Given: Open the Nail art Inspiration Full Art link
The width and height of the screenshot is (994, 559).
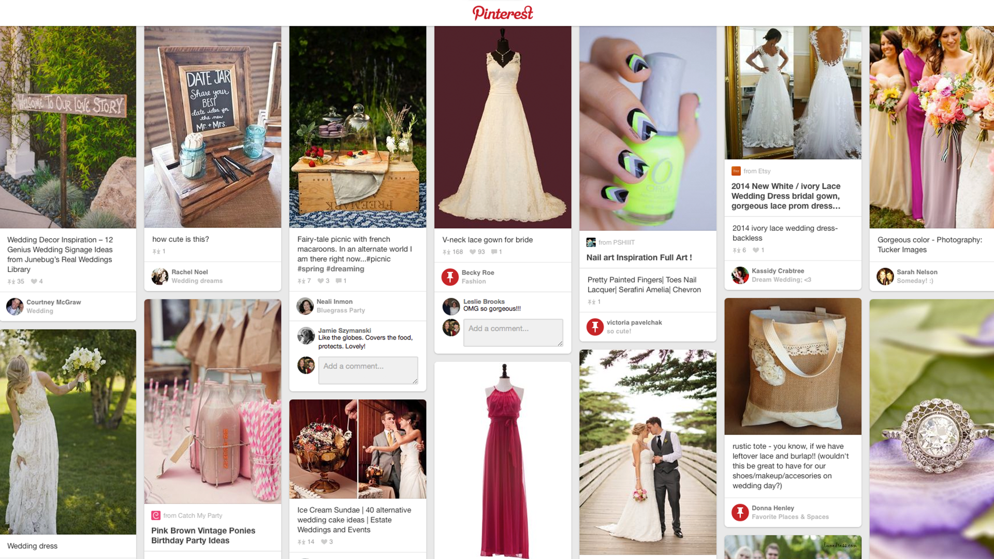Looking at the screenshot, I should (x=639, y=257).
